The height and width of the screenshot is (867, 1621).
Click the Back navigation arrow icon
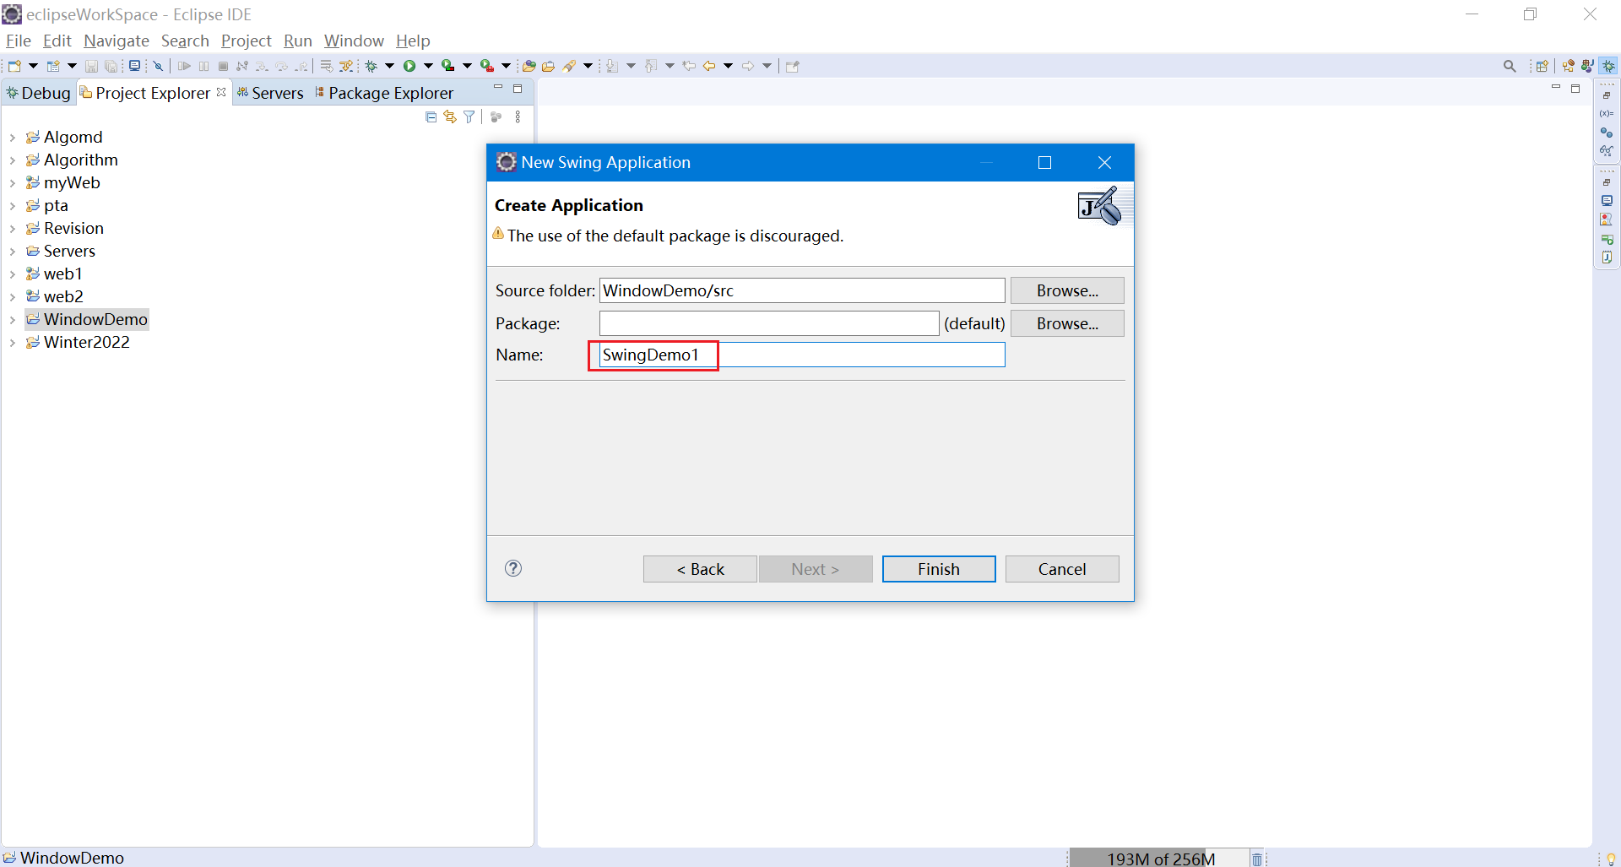click(x=709, y=66)
